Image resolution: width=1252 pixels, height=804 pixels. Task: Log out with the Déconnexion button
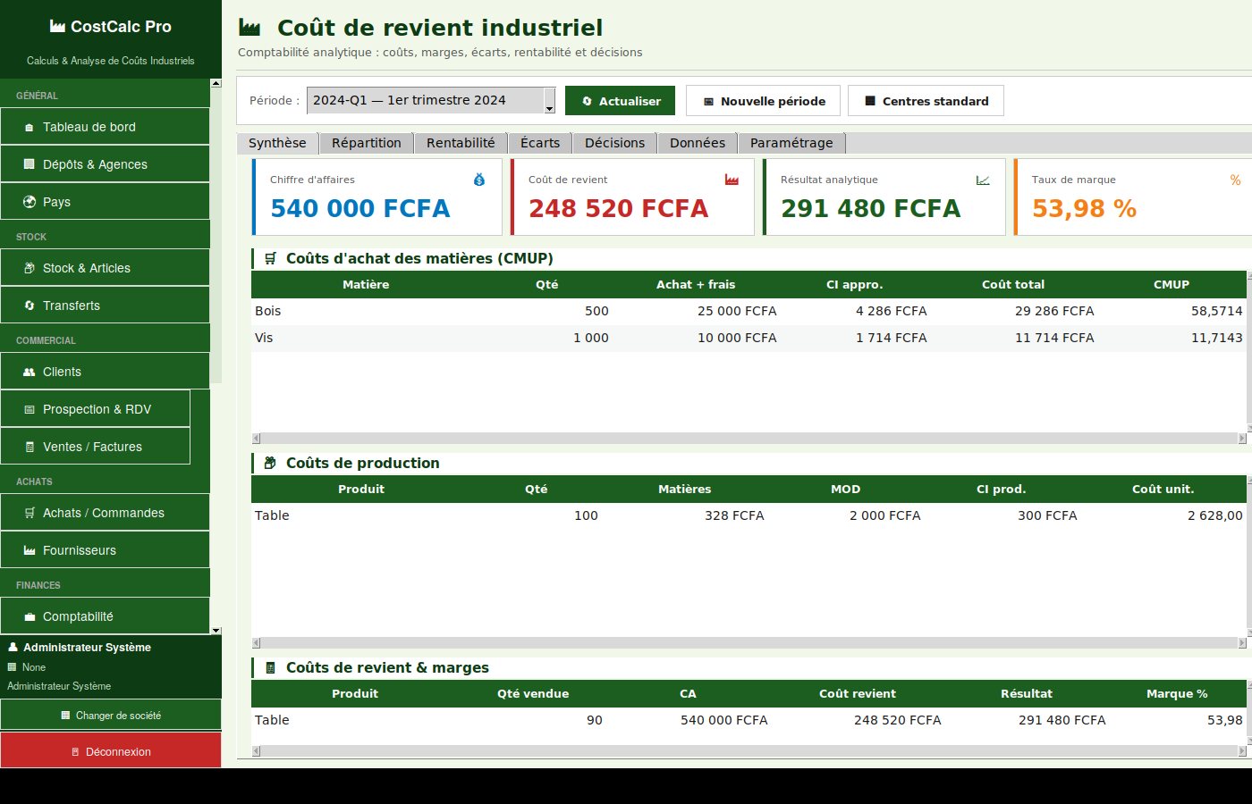coord(111,751)
